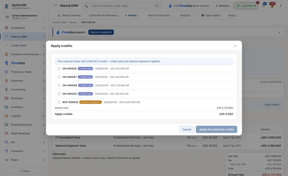This screenshot has height=176, width=288.
Task: Open the Live Chat button
Action: click(246, 6)
